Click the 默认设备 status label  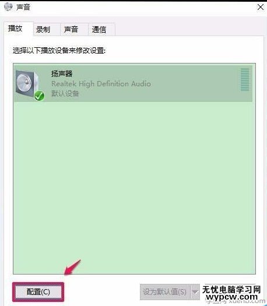click(65, 93)
